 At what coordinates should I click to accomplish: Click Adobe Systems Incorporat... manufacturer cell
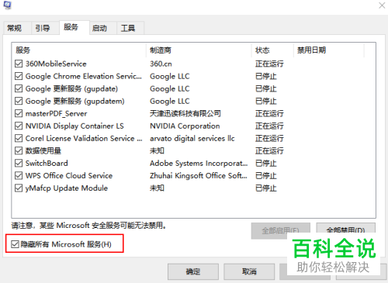199,163
